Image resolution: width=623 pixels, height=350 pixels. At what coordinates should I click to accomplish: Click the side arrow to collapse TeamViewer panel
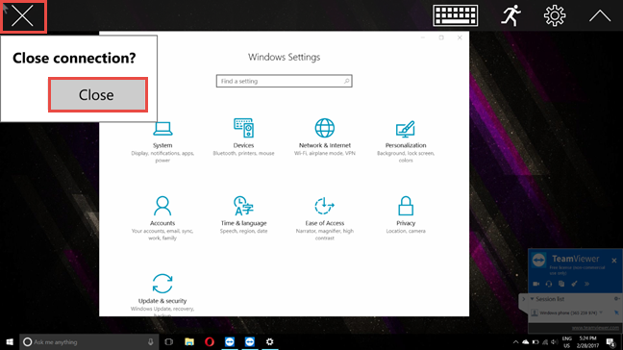[524, 299]
